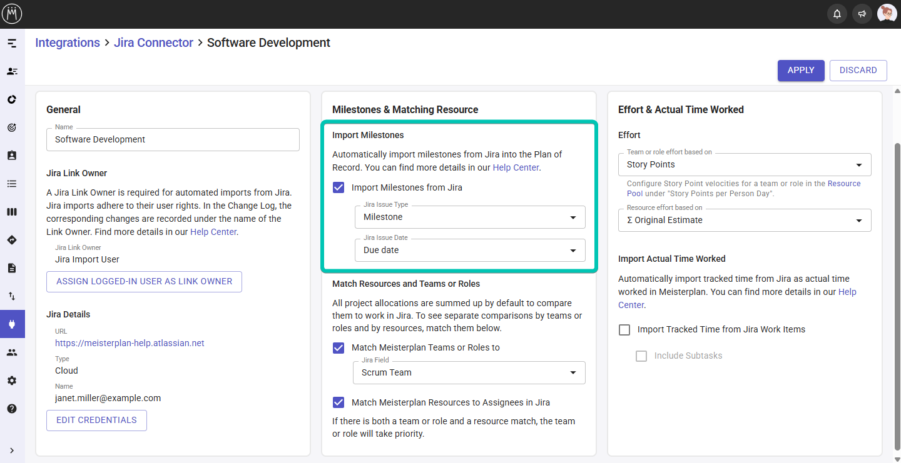Open the directions diamond sidebar icon

[x=12, y=240]
